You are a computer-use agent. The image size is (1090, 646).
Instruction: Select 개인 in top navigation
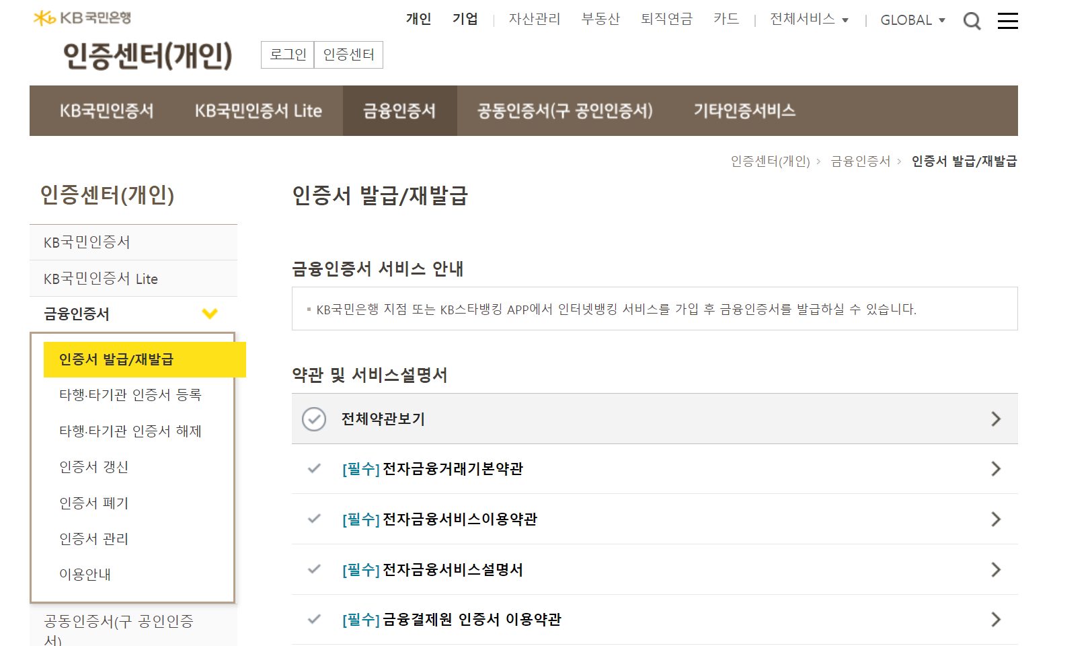pos(418,19)
